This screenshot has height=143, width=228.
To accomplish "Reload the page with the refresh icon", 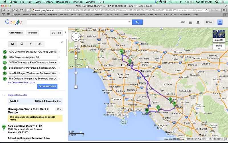I will tap(206, 10).
